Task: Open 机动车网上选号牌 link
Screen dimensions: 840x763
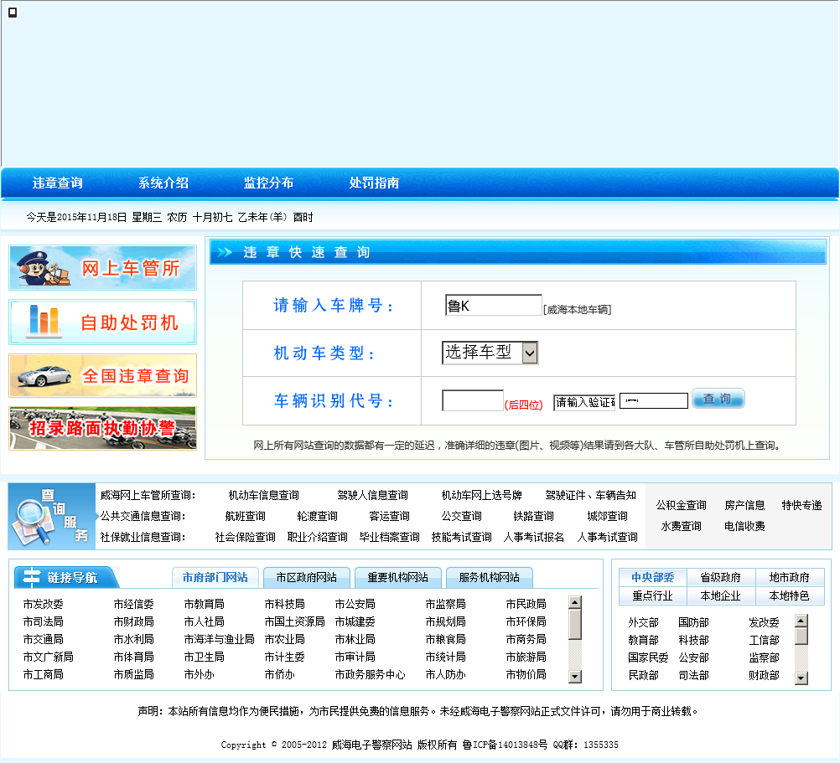Action: click(x=481, y=496)
